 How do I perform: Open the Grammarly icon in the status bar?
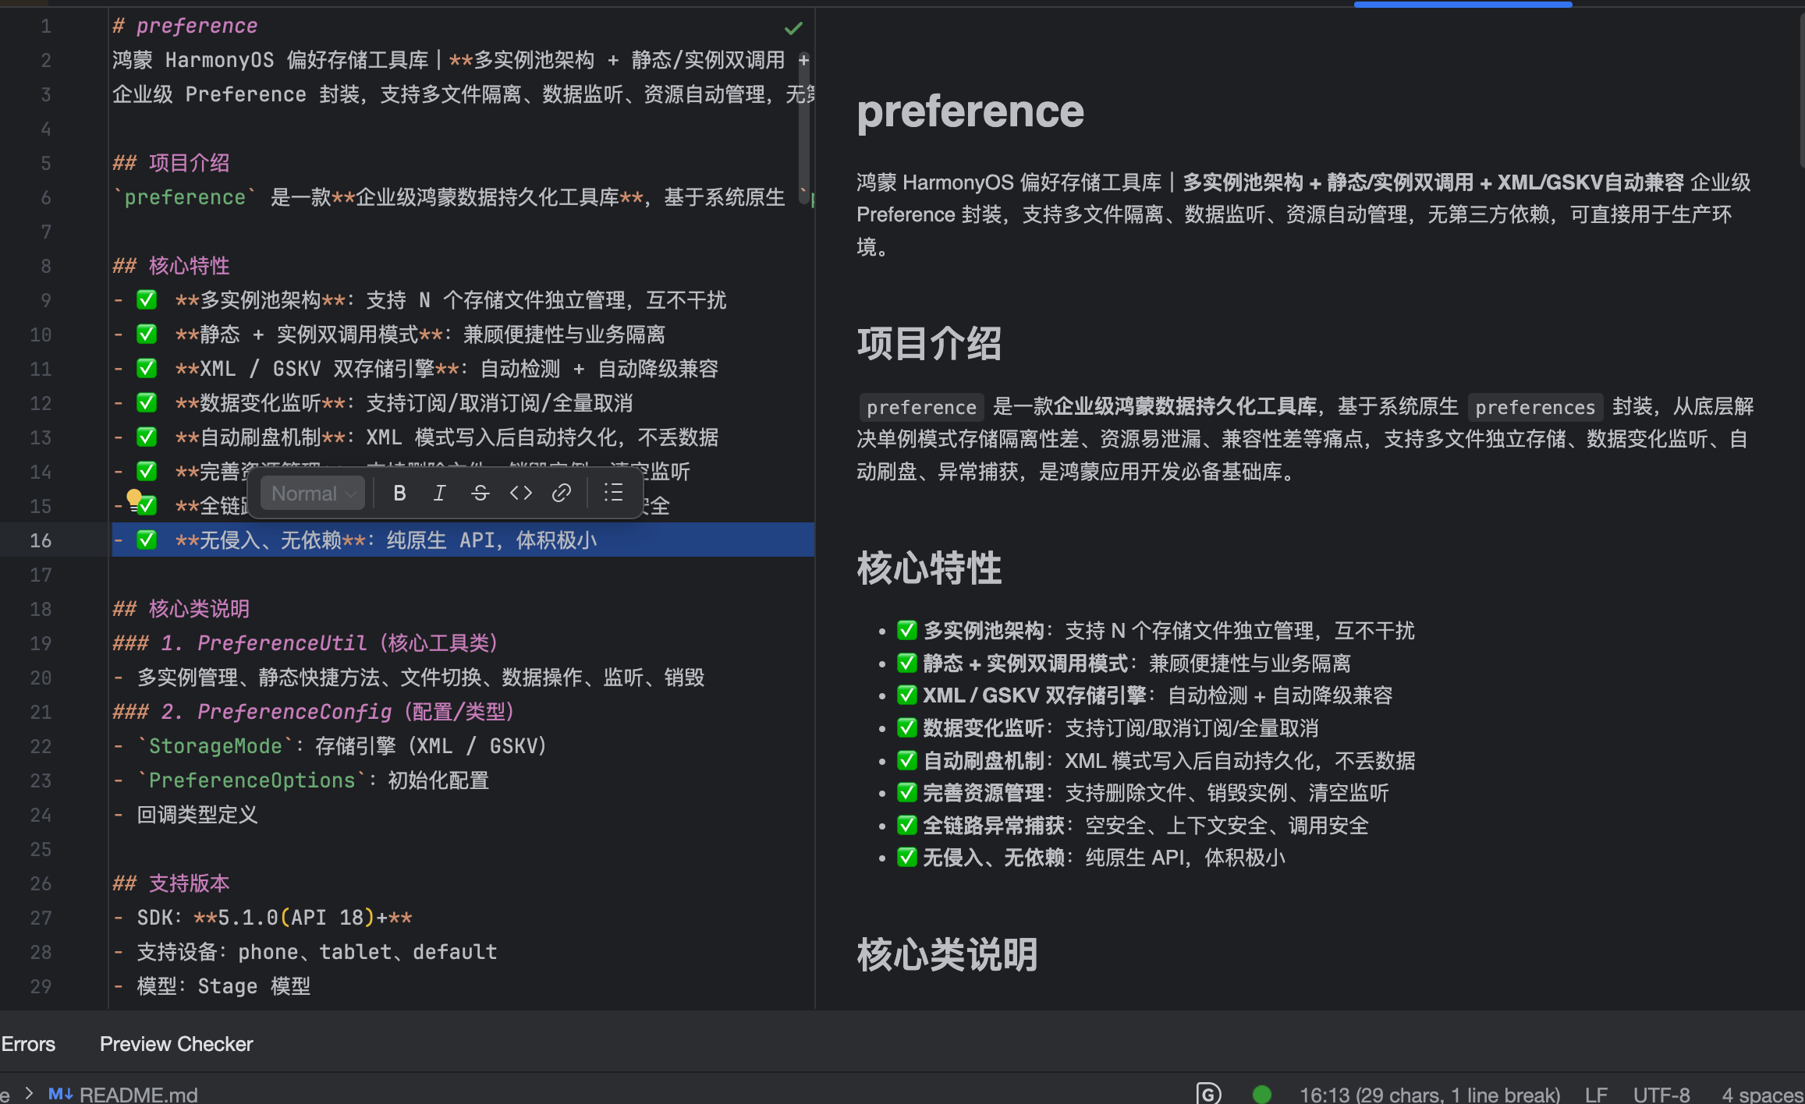[x=1208, y=1093]
